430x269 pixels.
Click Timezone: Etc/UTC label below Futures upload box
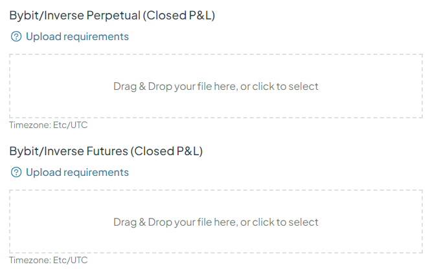coord(49,260)
